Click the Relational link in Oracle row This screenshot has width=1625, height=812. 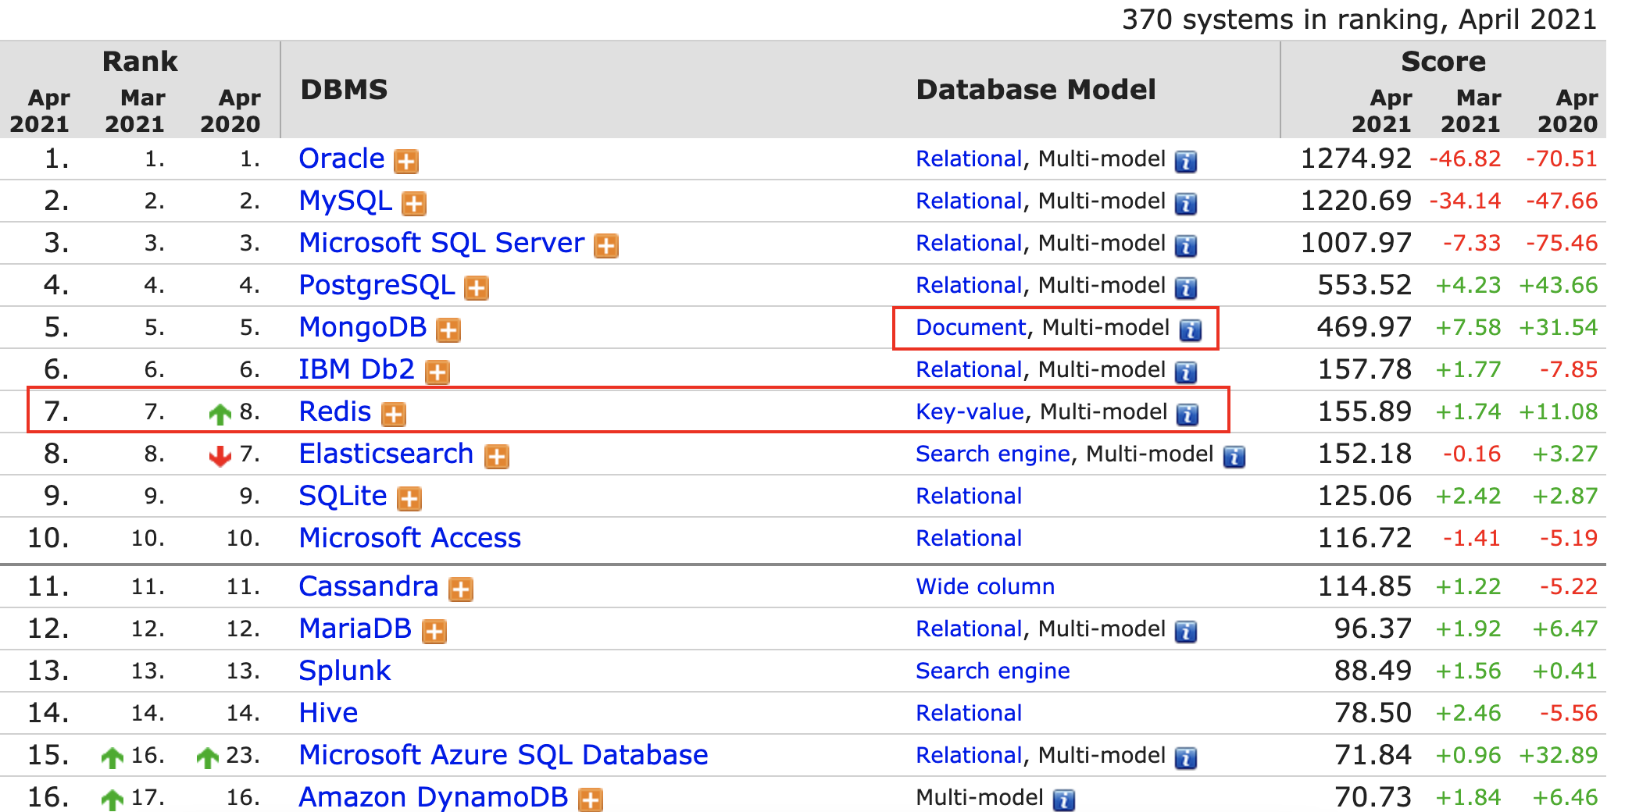(x=969, y=158)
